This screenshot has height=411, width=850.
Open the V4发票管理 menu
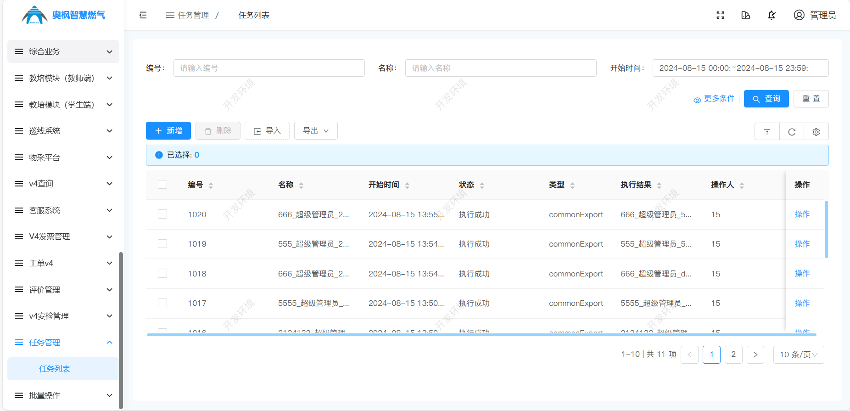[x=63, y=236]
